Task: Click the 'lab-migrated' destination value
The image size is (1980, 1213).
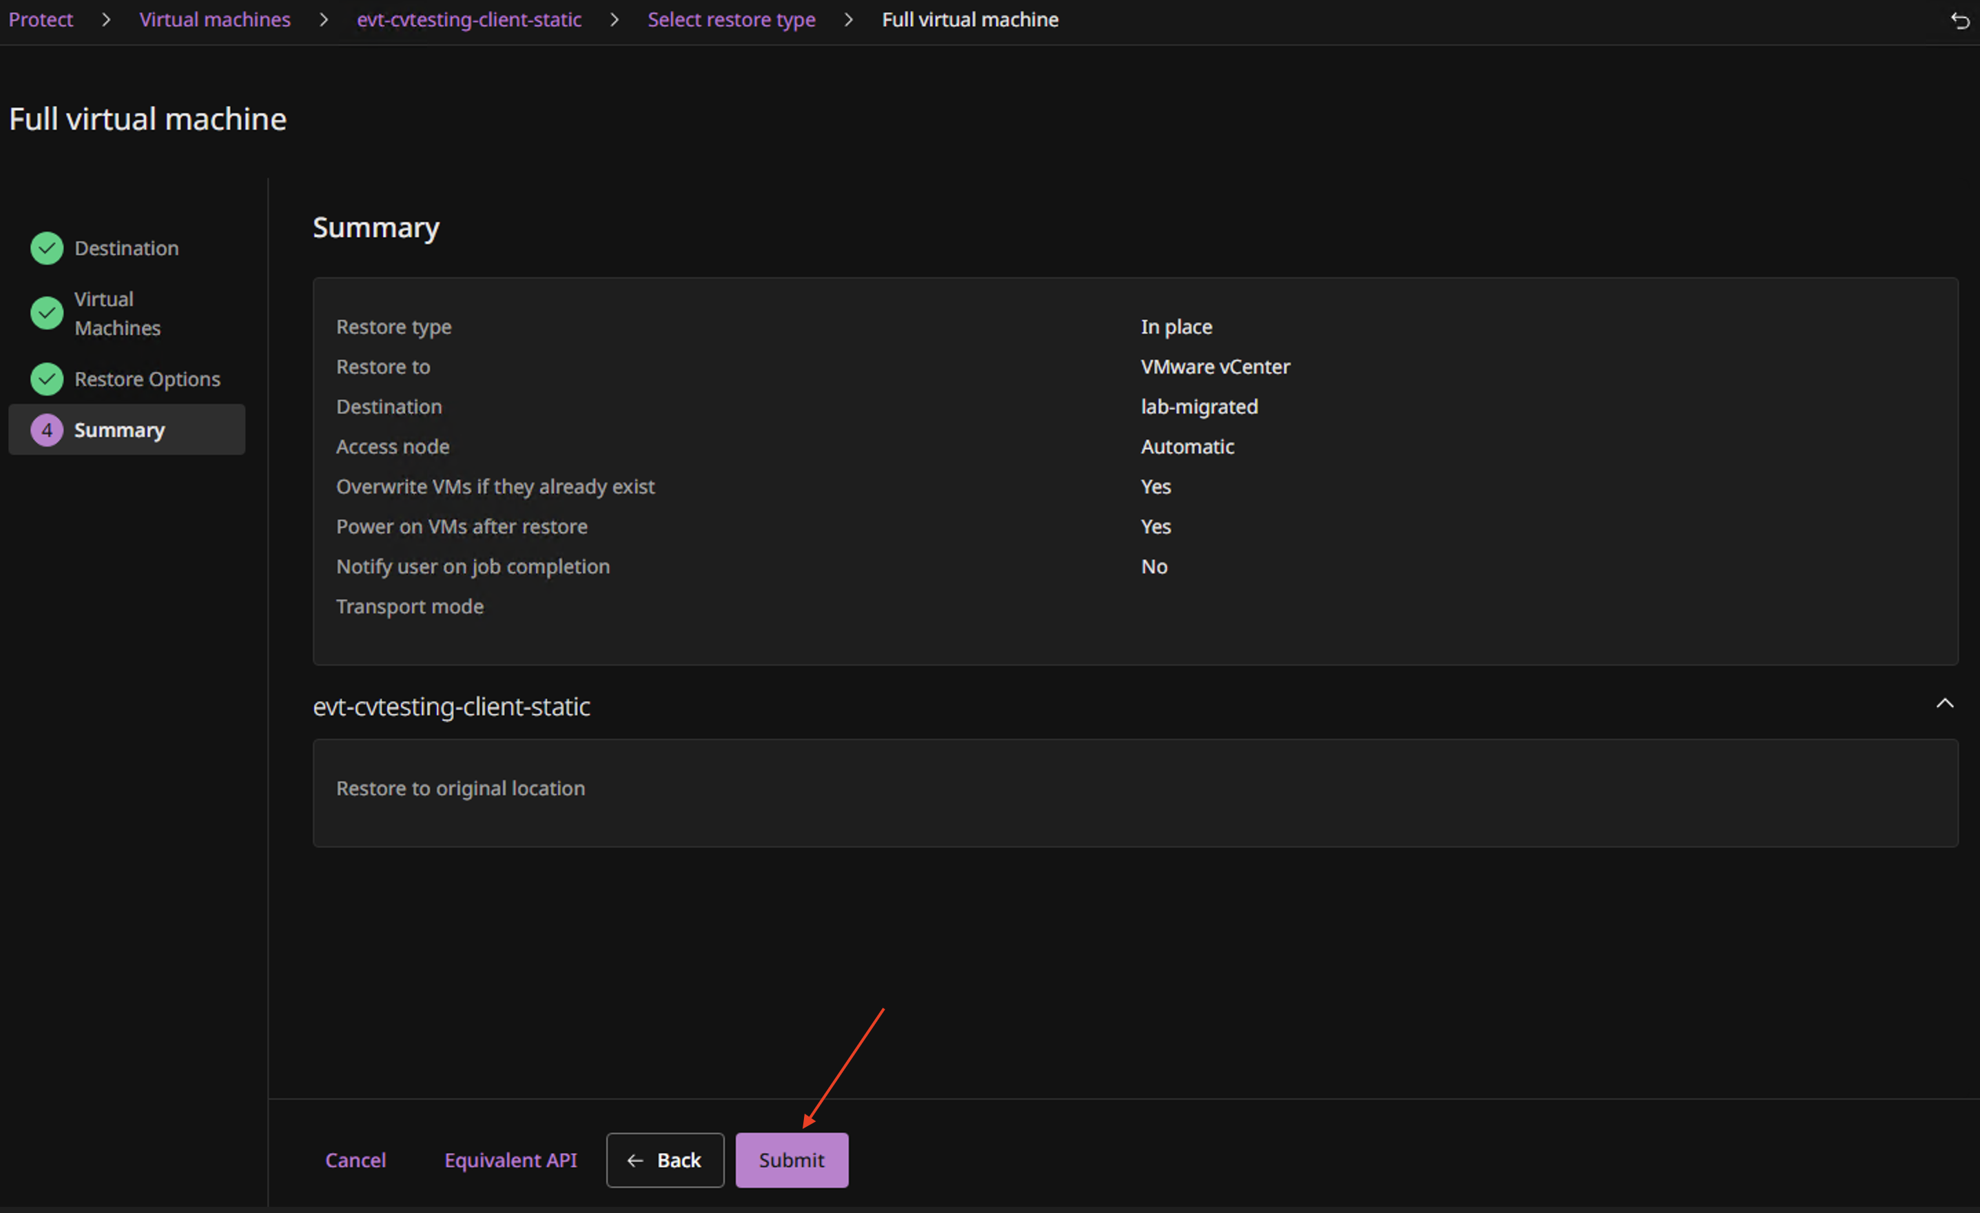Action: [x=1199, y=407]
